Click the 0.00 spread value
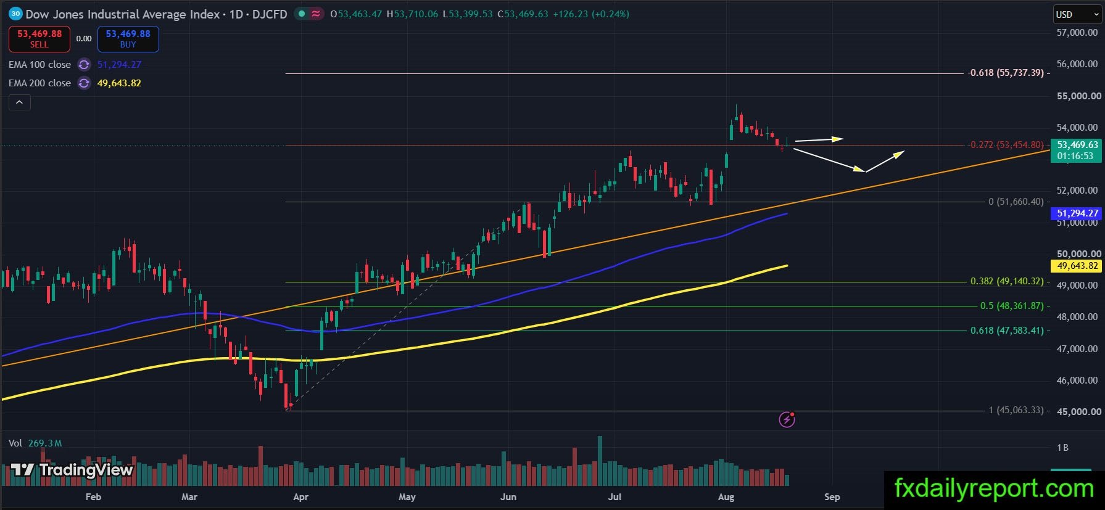The width and height of the screenshot is (1105, 510). point(84,39)
